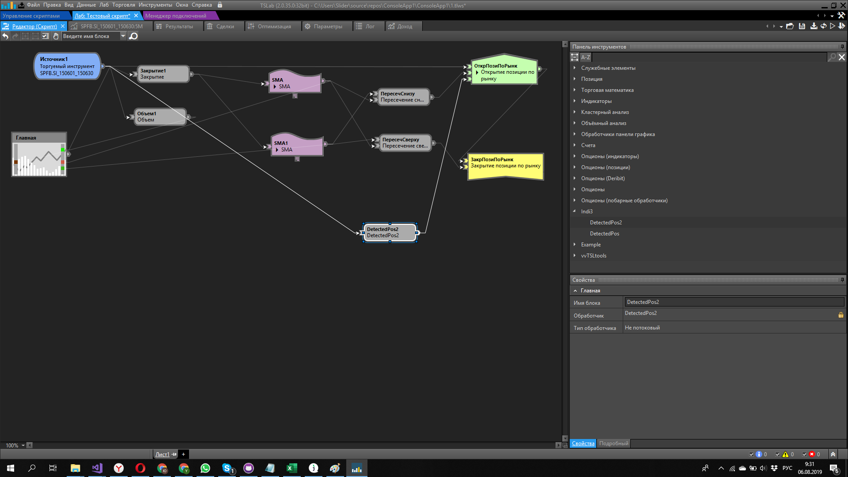Toggle the info messages checkbox in status bar

(751, 454)
